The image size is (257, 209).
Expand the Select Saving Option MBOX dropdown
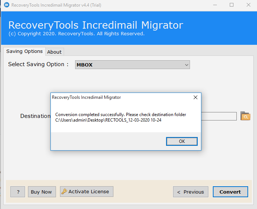[133, 65]
